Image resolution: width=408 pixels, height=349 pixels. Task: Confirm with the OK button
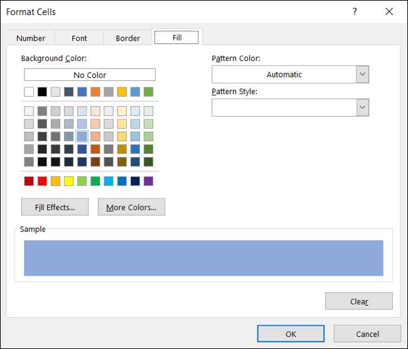point(291,334)
